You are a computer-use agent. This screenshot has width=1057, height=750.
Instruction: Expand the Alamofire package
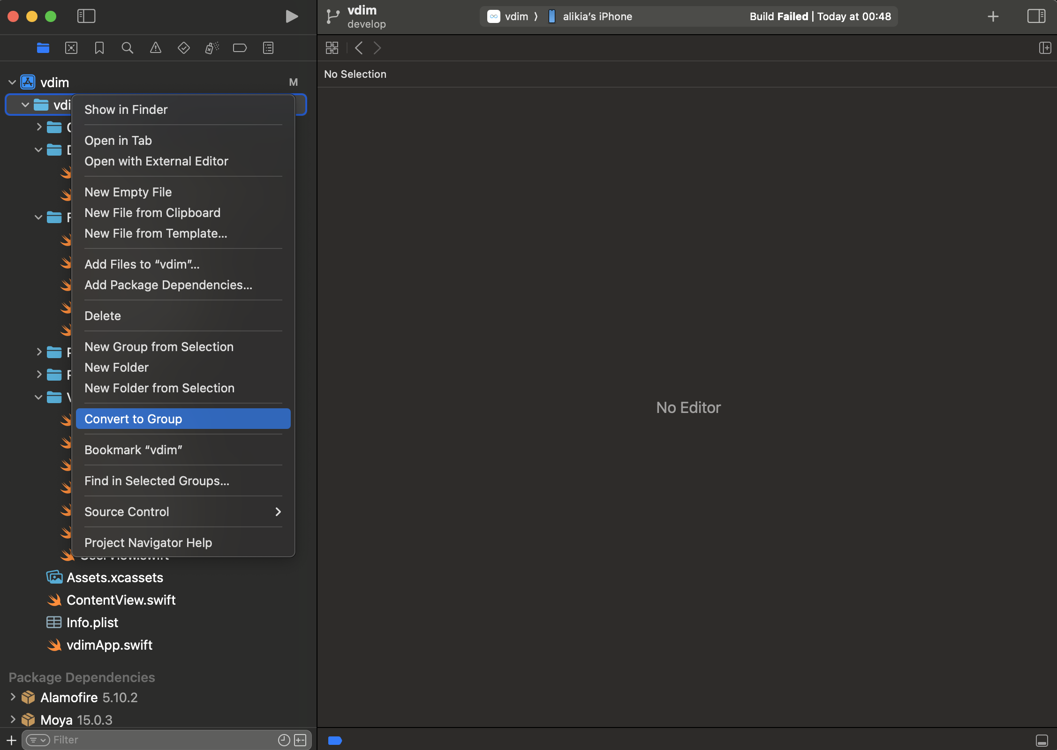pyautogui.click(x=13, y=697)
